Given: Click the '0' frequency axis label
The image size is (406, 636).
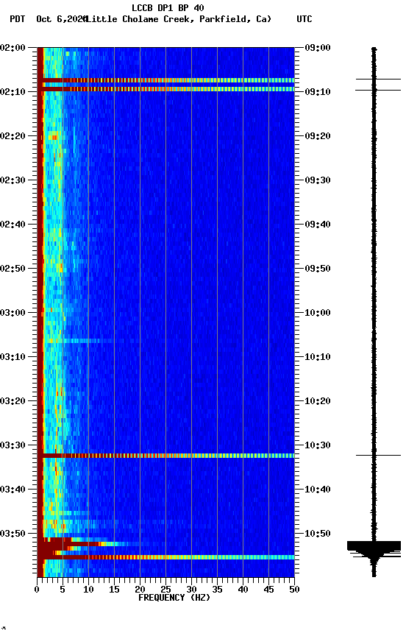Looking at the screenshot, I should pyautogui.click(x=38, y=590).
